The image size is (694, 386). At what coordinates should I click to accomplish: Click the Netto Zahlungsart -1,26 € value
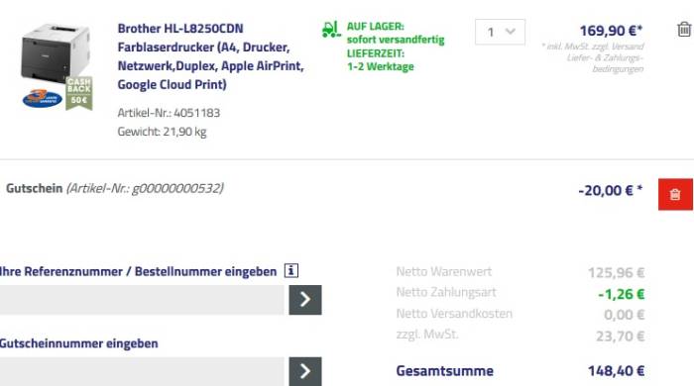point(622,294)
